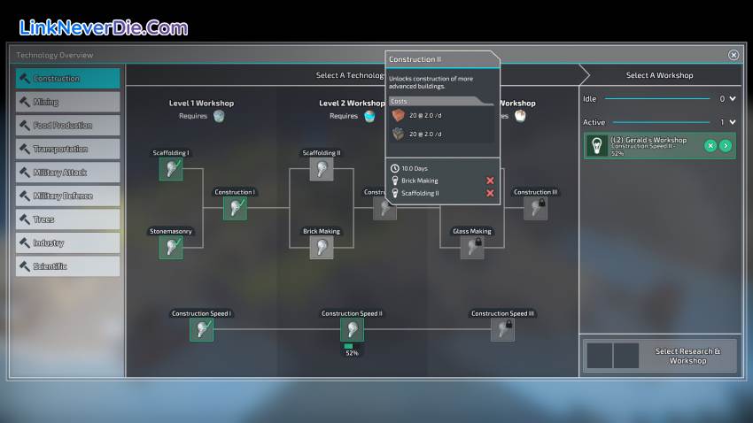This screenshot has height=423, width=753.
Task: Click the locked Glass Making node
Action: point(472,247)
